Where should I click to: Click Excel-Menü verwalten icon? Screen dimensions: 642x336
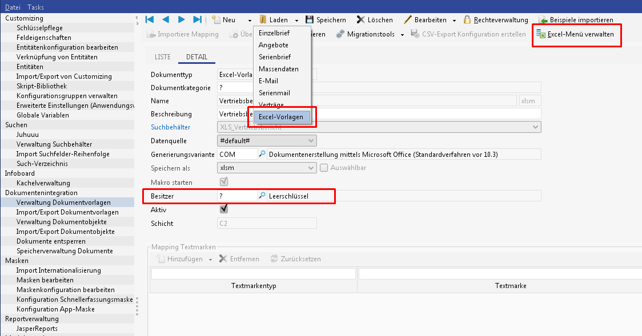pos(540,34)
